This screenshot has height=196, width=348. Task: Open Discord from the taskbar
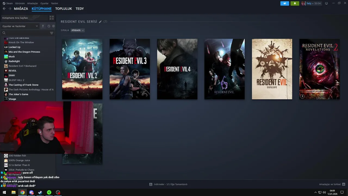coord(31,192)
